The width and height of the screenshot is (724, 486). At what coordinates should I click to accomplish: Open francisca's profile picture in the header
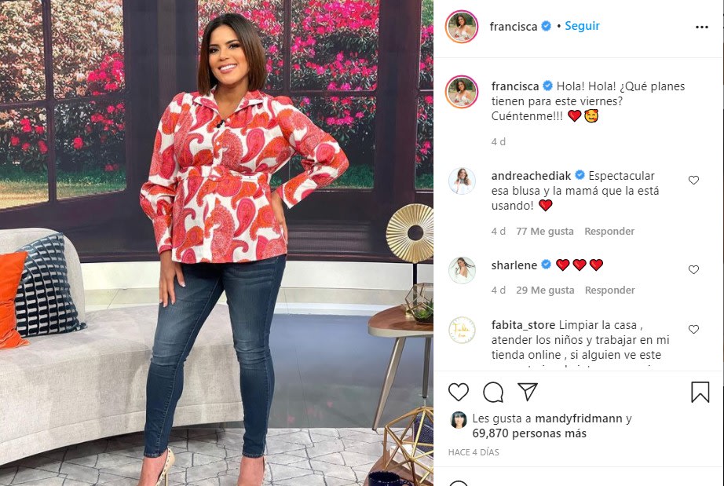461,27
